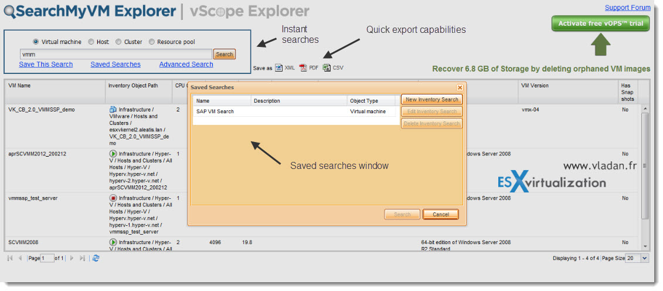Click Edit Inventory Search button
The width and height of the screenshot is (663, 291).
pos(431,111)
